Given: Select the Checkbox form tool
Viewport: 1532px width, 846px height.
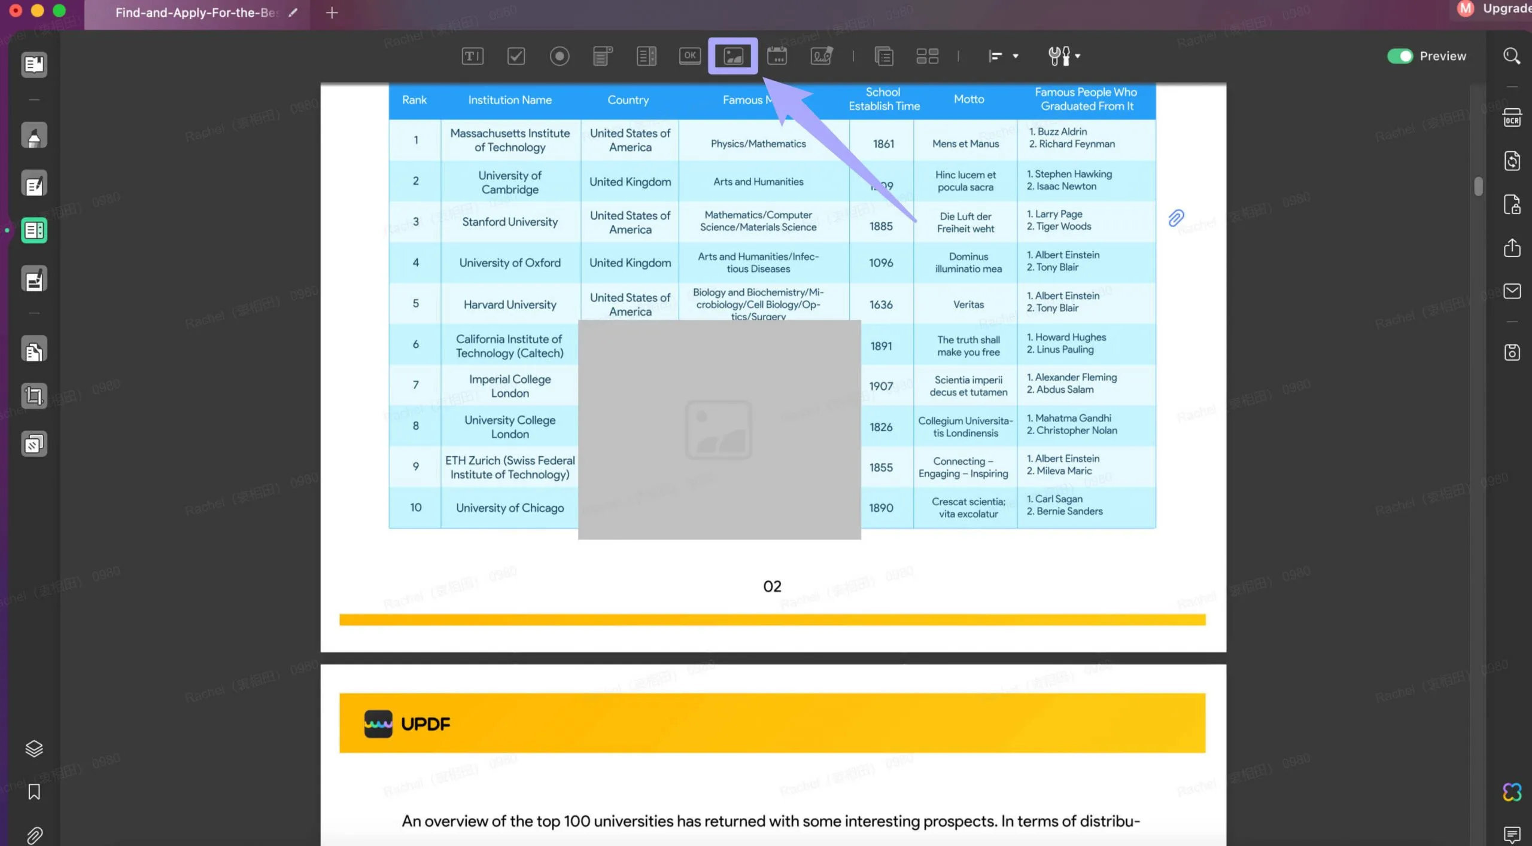Looking at the screenshot, I should [x=516, y=56].
